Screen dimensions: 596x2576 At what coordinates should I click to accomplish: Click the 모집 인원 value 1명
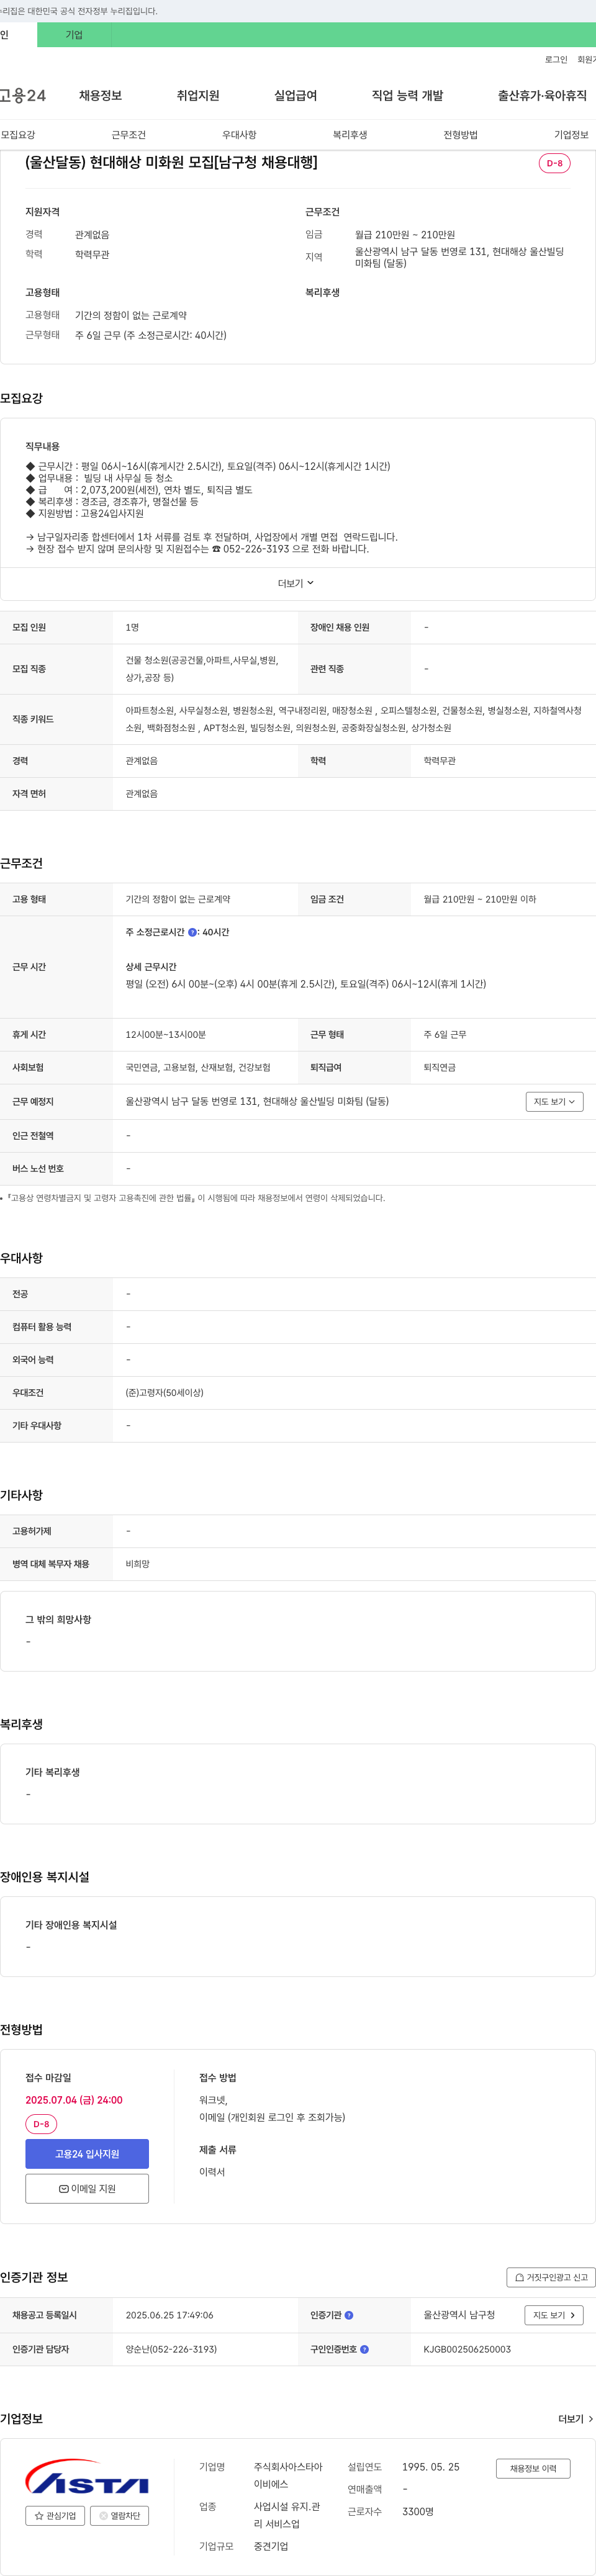(x=132, y=627)
